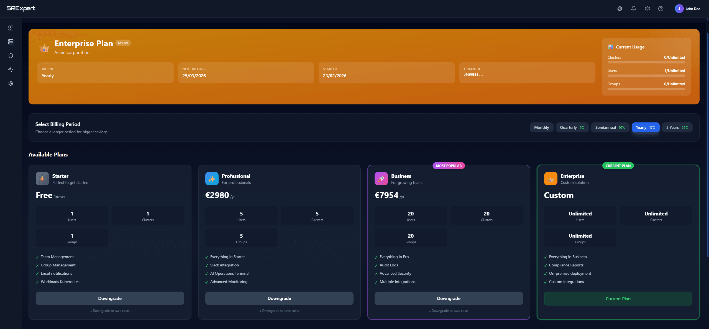This screenshot has height=329, width=709.
Task: Click the SRExpert logo
Action: pyautogui.click(x=21, y=8)
